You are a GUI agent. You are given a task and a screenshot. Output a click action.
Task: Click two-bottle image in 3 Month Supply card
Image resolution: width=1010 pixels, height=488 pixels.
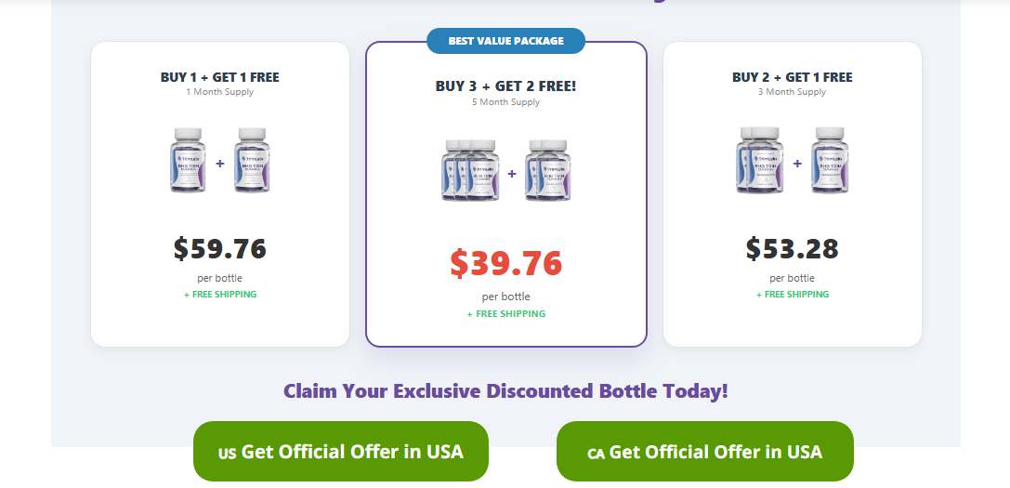(759, 161)
